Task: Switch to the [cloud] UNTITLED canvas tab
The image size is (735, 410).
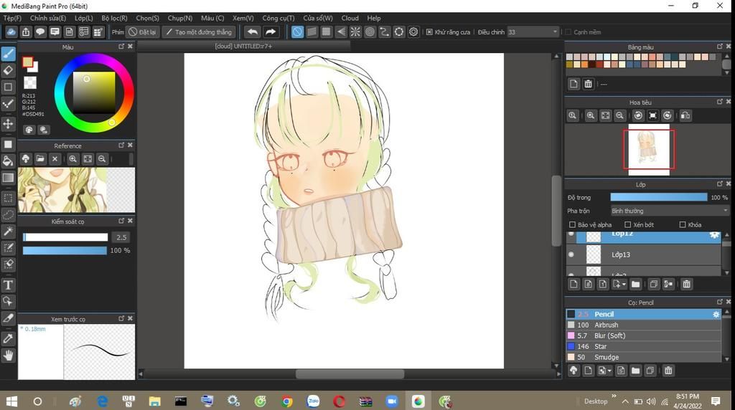Action: [x=243, y=46]
